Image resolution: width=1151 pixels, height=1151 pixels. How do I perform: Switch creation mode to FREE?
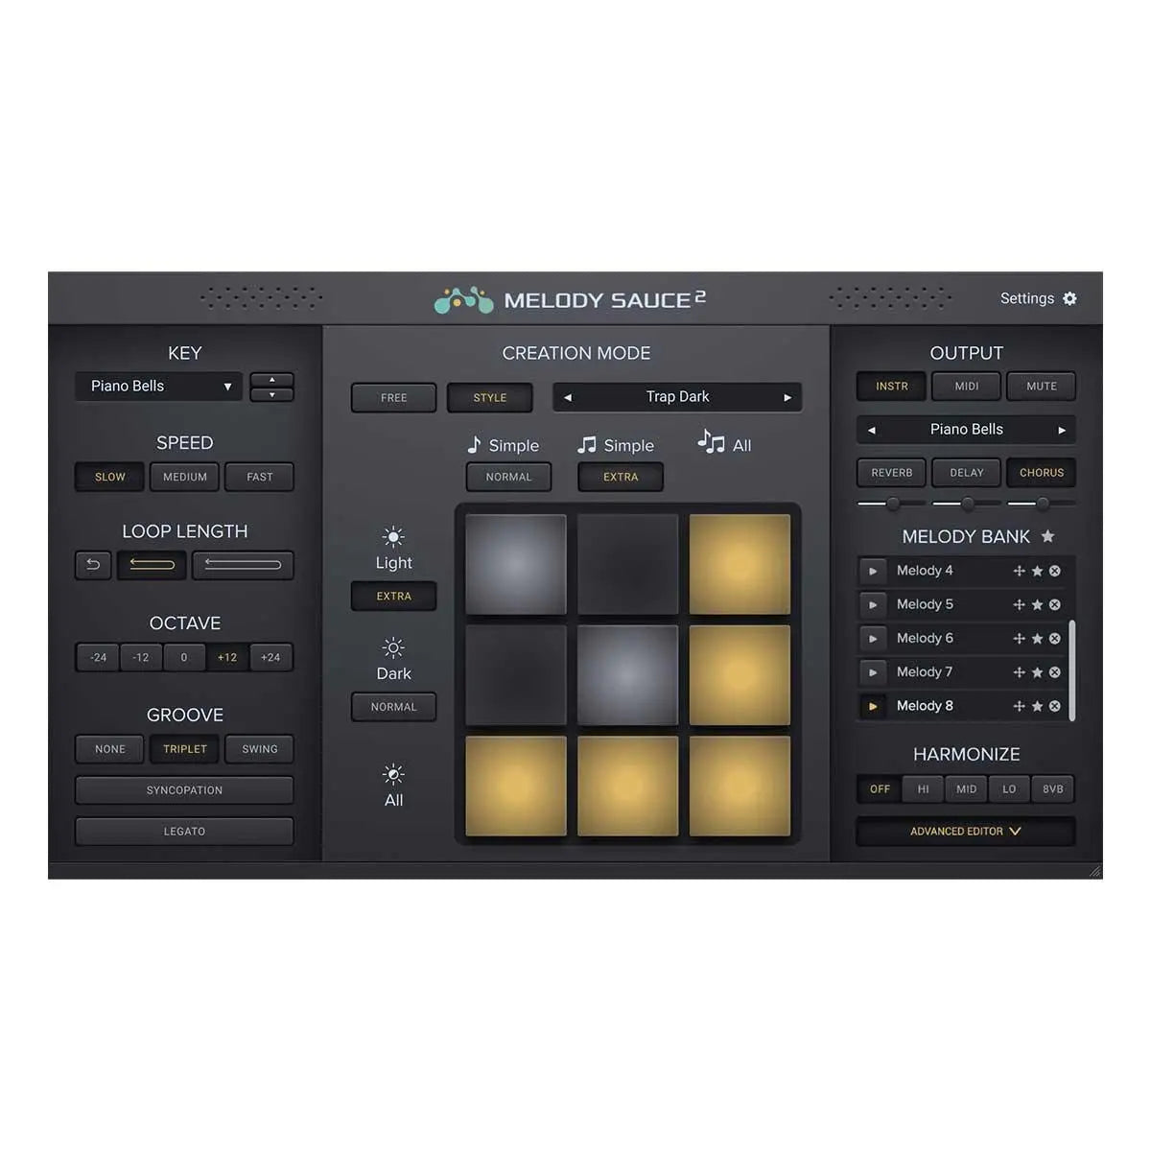tap(393, 397)
